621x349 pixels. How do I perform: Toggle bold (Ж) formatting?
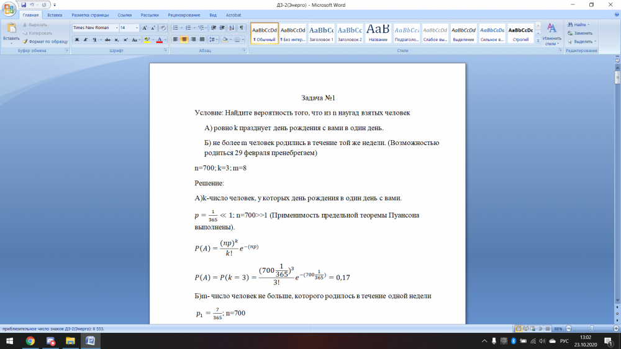pos(77,40)
